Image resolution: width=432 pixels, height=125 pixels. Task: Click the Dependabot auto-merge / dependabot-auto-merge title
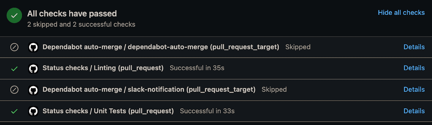coord(161,47)
